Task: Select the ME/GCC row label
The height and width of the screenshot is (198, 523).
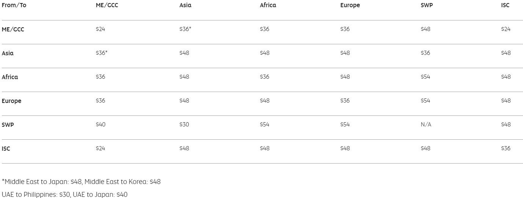Action: pyautogui.click(x=13, y=29)
